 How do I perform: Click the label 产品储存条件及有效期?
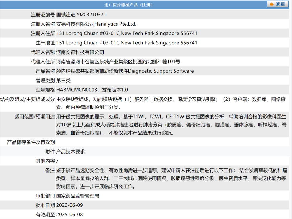(31, 142)
